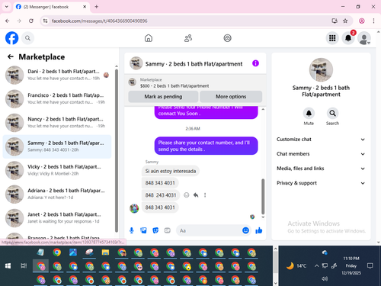Open the Windows notification center icon
The height and width of the screenshot is (286, 381).
pyautogui.click(x=370, y=266)
